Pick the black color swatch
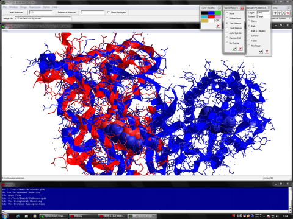This screenshot has width=293, height=219. [204, 13]
